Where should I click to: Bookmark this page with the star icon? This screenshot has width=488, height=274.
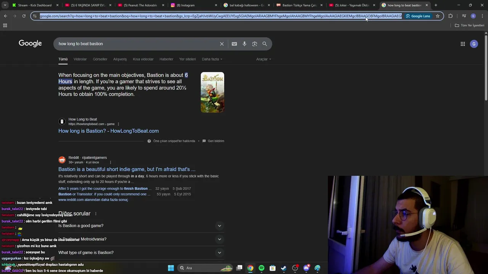(438, 16)
